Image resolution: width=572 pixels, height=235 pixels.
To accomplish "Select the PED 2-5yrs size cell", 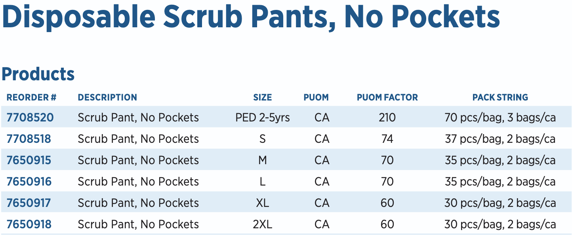I will (263, 117).
